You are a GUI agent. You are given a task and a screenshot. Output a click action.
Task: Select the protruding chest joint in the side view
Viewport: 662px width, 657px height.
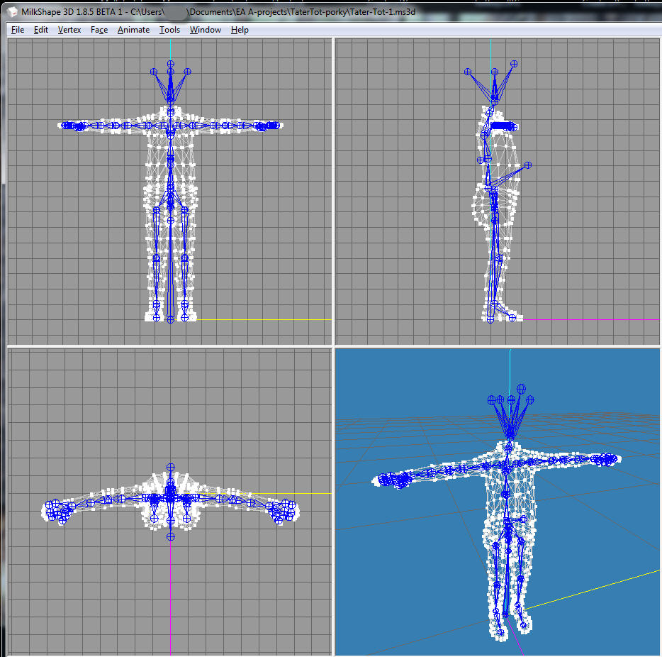point(528,165)
